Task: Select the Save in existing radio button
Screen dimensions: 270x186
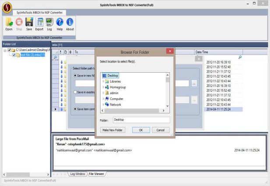Action: coord(75,92)
